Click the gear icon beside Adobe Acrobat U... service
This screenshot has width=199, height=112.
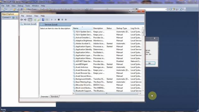point(74,44)
